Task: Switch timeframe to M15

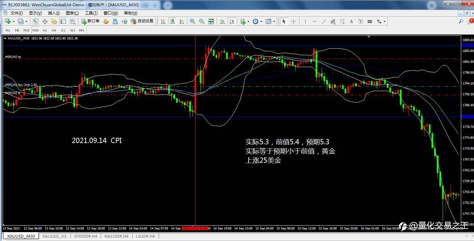Action: (x=26, y=30)
